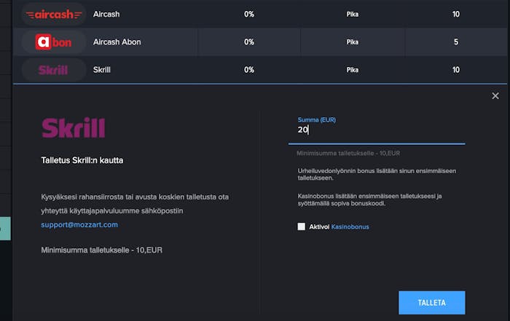Click minimum amount 10 in Skrill row

click(455, 70)
